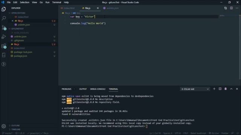Open the bookmark-like sixth activity bar icon
Viewport: 241px width, 135px height.
click(4, 55)
